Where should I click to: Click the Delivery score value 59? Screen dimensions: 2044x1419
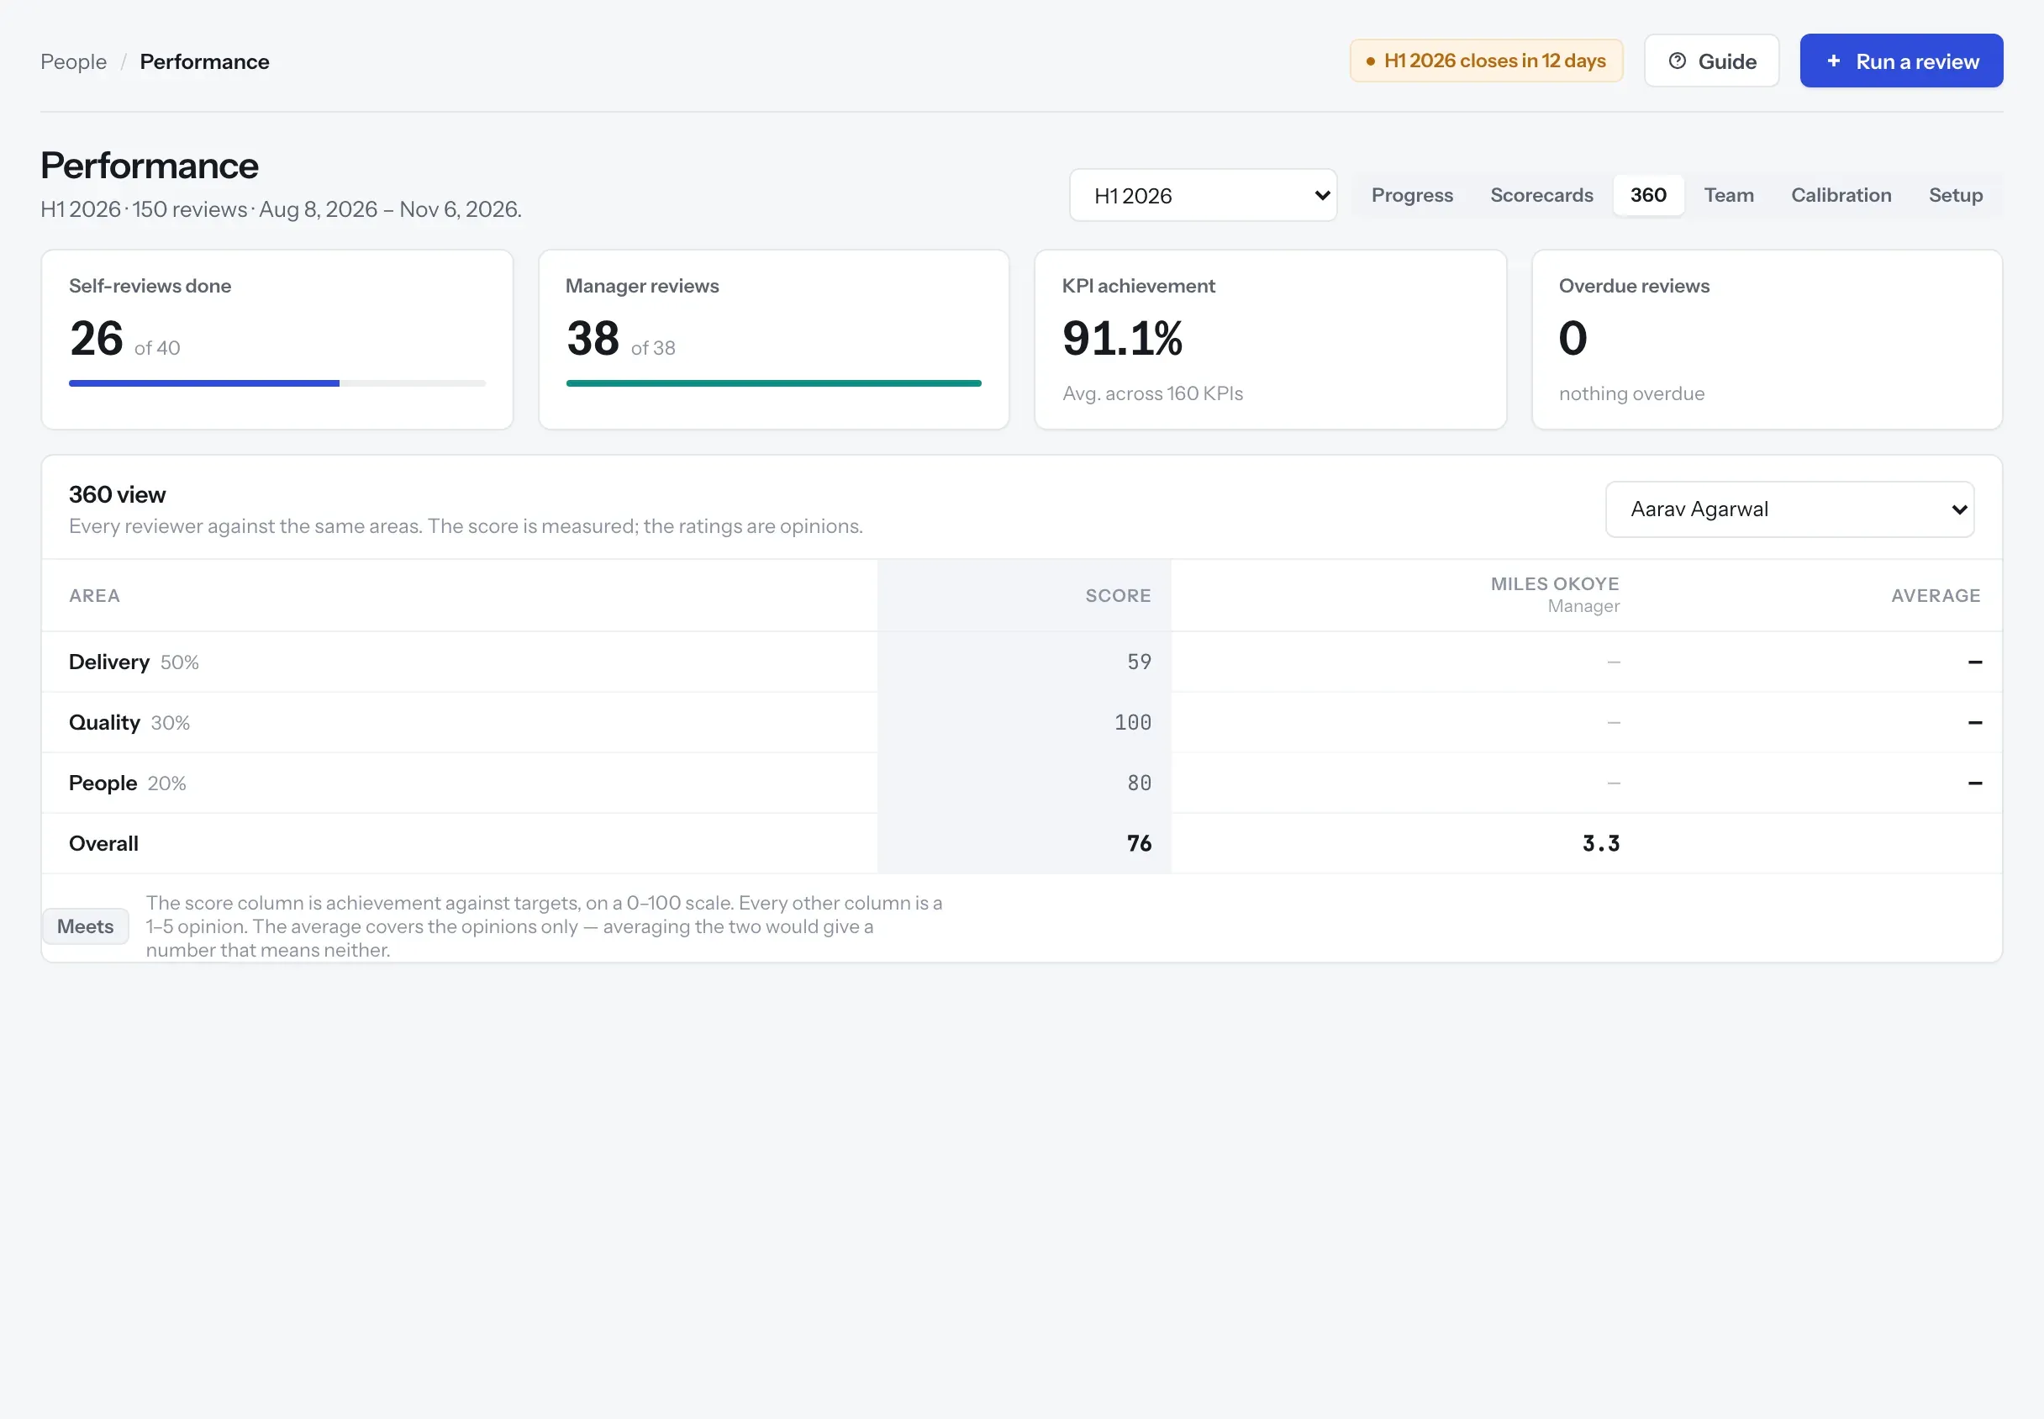tap(1140, 662)
